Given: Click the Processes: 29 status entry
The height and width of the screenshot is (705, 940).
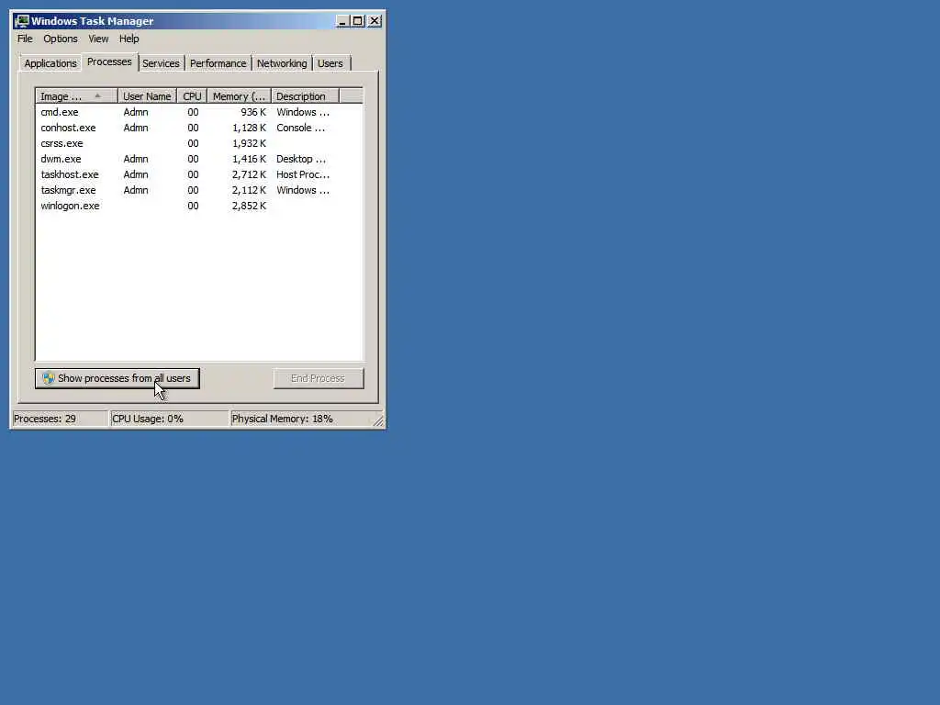Looking at the screenshot, I should 60,419.
